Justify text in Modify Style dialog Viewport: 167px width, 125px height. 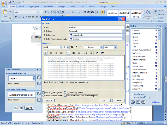pyautogui.click(x=61, y=53)
